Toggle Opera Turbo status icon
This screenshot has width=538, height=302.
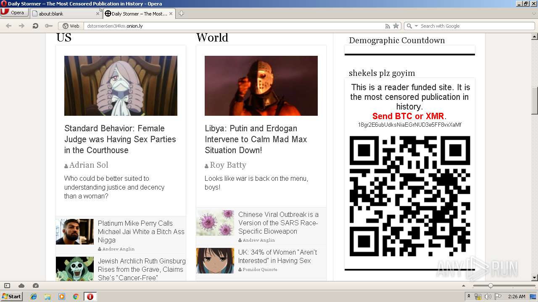(x=36, y=286)
